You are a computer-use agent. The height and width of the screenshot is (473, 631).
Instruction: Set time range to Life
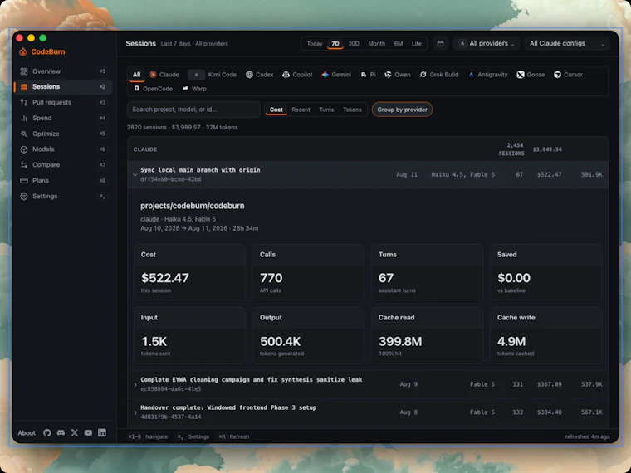tap(417, 43)
